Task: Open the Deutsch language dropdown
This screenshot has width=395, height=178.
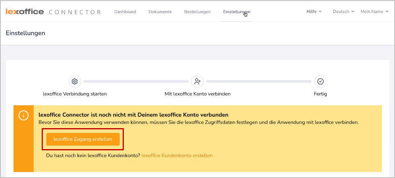Action: (x=344, y=11)
